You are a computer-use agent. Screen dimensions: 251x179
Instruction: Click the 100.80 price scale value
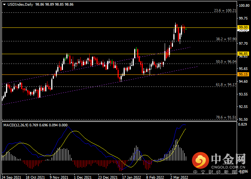[244, 6]
